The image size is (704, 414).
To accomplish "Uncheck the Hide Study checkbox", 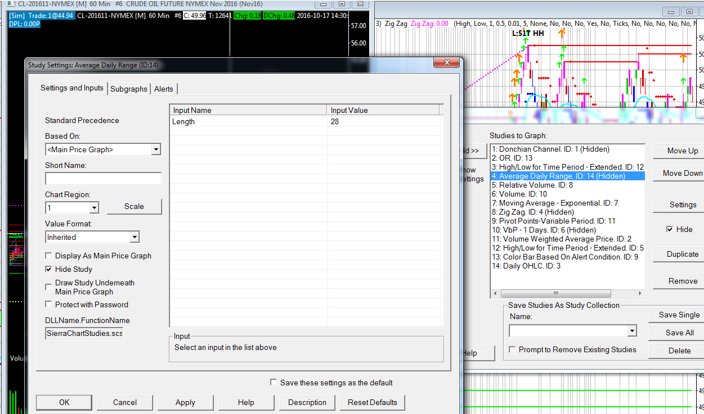I will click(49, 269).
